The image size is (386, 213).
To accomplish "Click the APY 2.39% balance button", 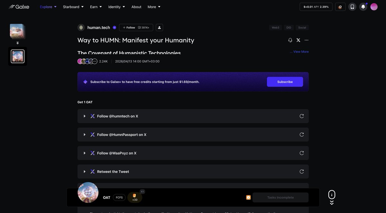I will click(x=316, y=7).
